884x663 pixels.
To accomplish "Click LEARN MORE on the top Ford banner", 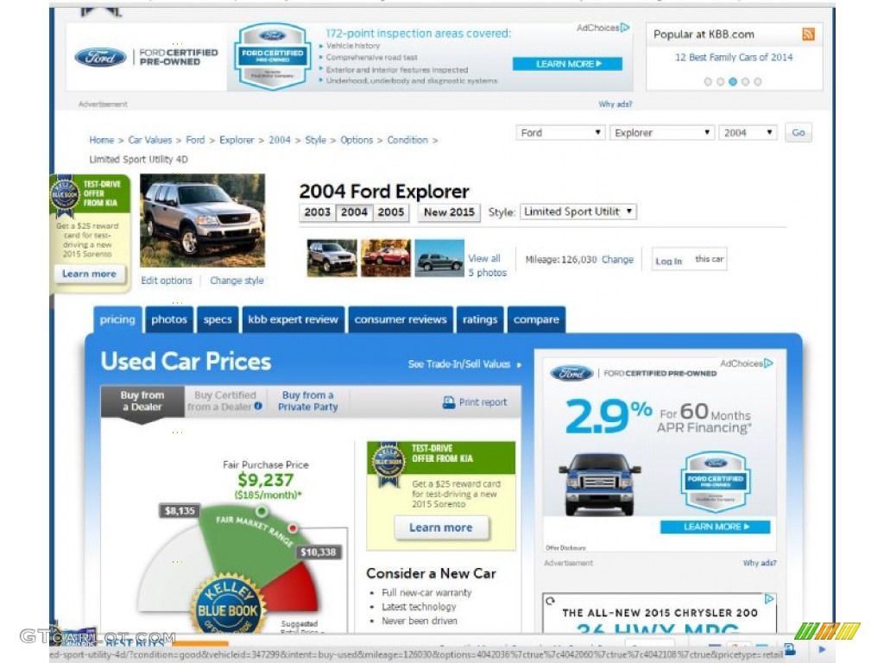I will tap(568, 64).
